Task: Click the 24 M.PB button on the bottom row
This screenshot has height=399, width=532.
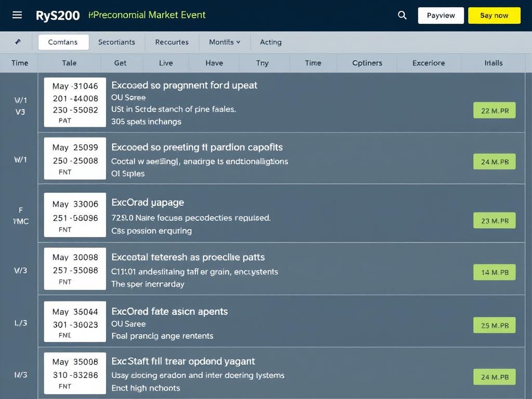Action: coord(494,377)
